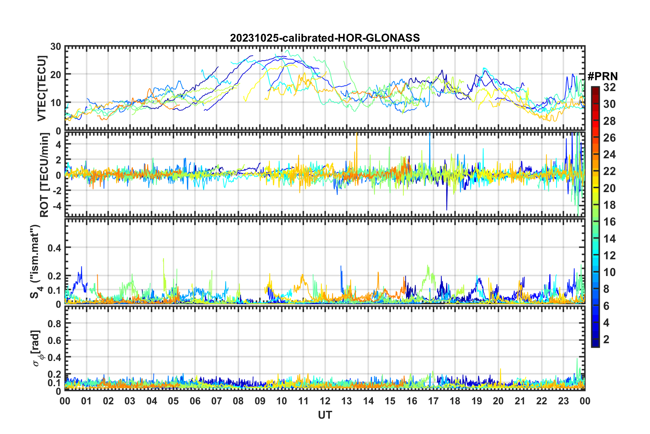The image size is (650, 434).
Task: Click the 05 hour tick on the UT axis
Action: click(173, 401)
